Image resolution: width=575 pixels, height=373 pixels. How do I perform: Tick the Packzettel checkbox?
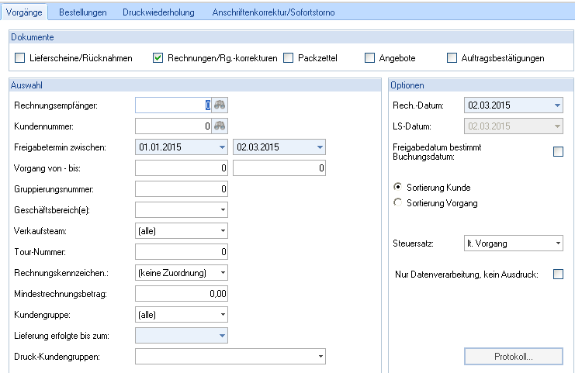pyautogui.click(x=289, y=58)
